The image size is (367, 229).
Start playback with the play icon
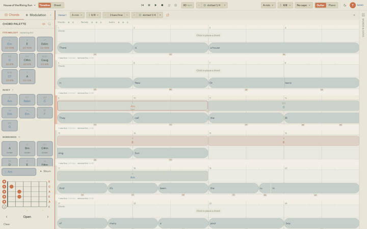[x=155, y=5]
